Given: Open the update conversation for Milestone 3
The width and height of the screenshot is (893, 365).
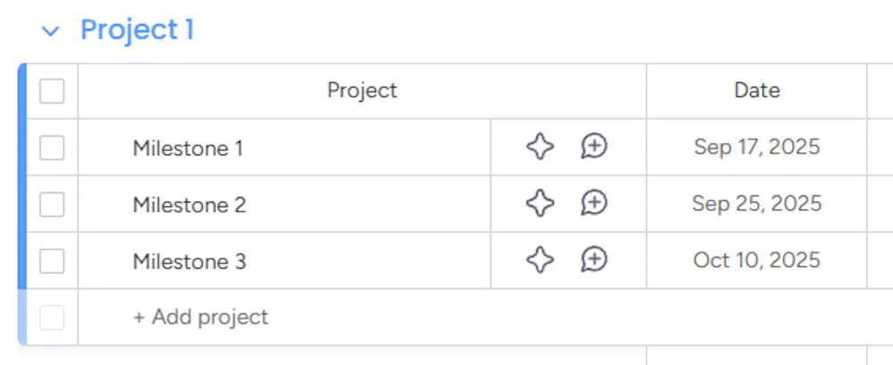Looking at the screenshot, I should (594, 261).
